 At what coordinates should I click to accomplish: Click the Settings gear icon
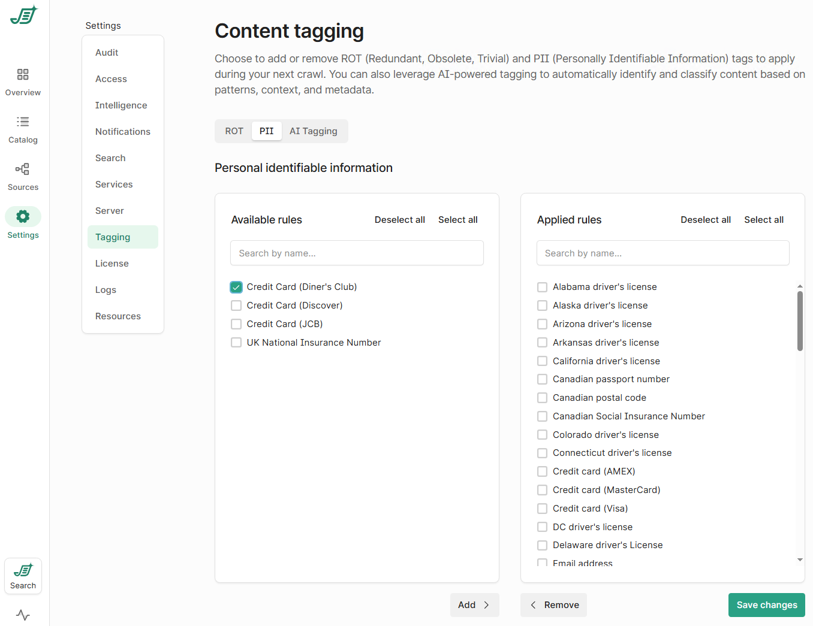[x=23, y=216]
